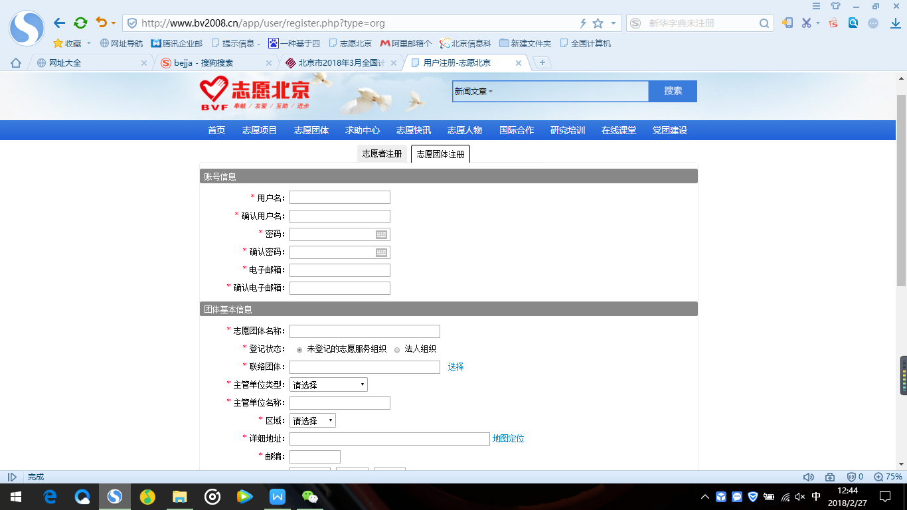This screenshot has height=510, width=907.
Task: Click the browser home icon
Action: 16,63
